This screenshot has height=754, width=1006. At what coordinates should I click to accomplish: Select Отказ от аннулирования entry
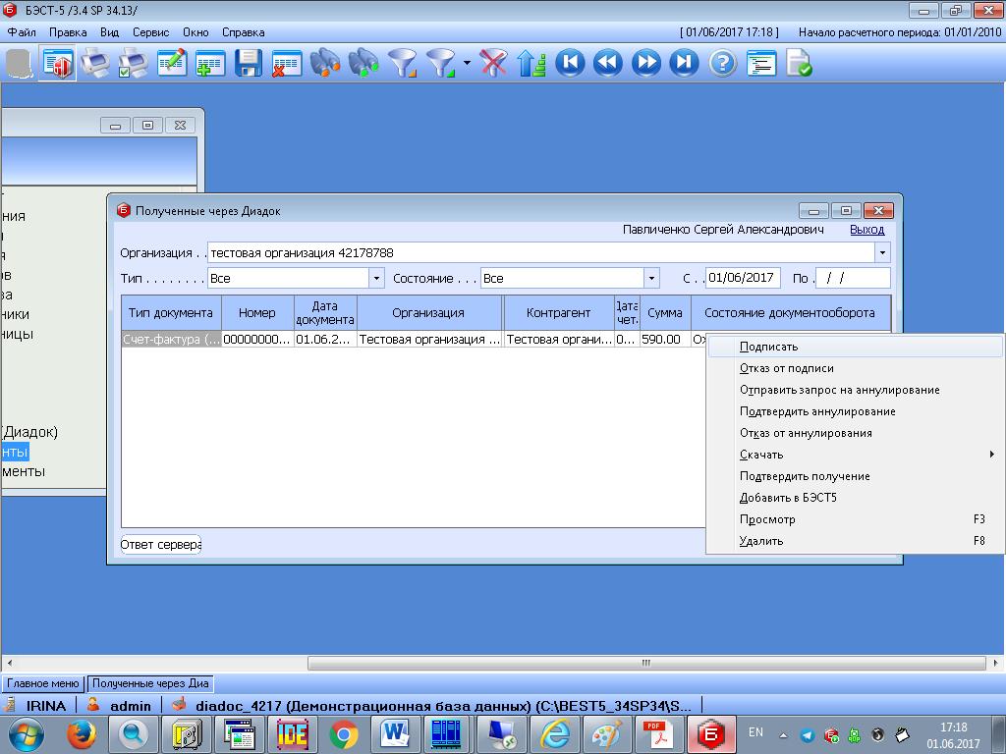pos(855,433)
